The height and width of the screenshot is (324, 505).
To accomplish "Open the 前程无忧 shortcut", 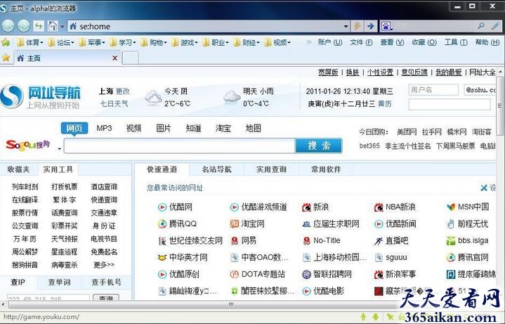I will click(x=468, y=223).
